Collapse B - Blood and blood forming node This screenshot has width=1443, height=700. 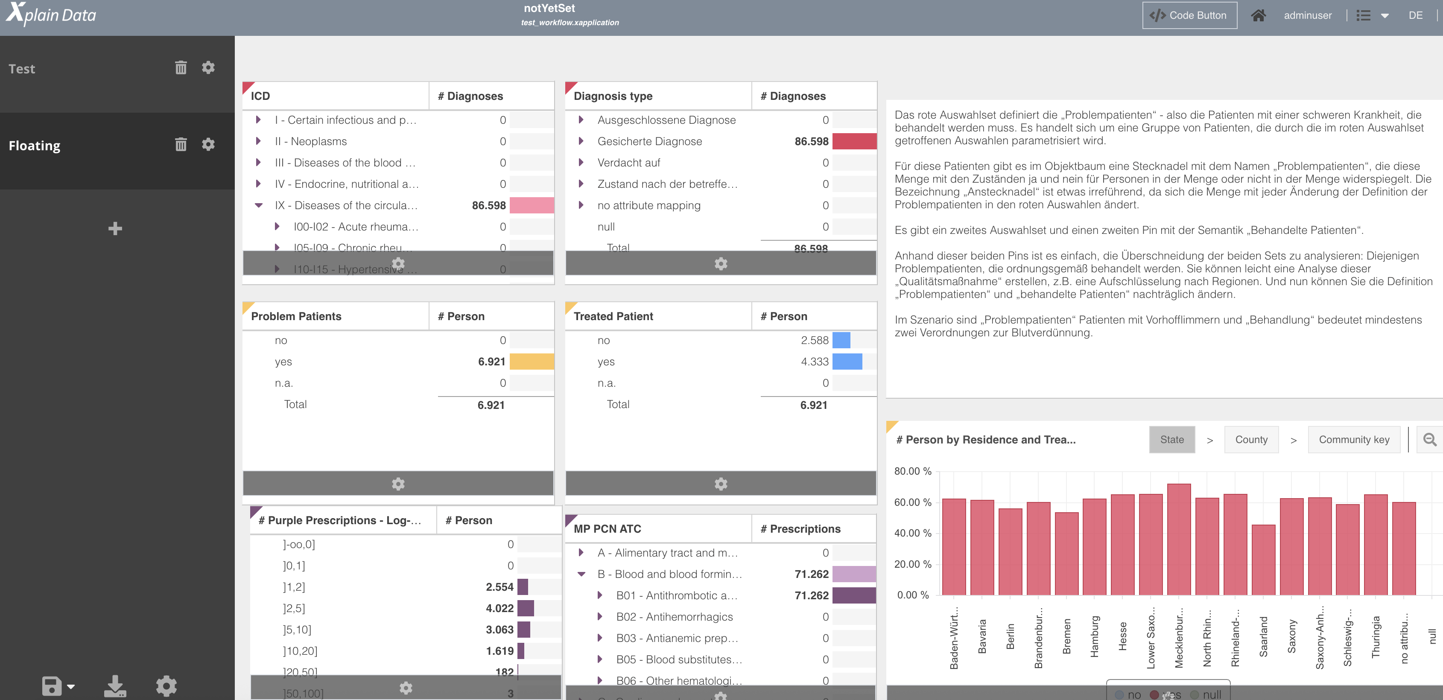581,574
